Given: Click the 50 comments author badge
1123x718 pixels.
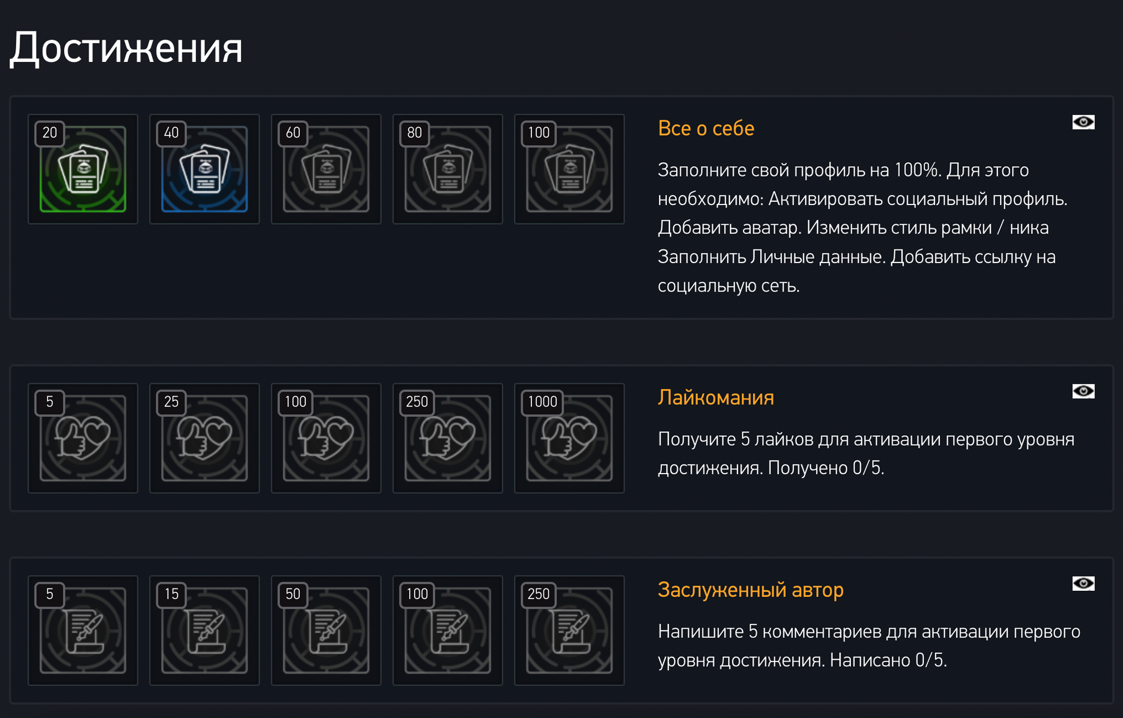Looking at the screenshot, I should coord(326,630).
